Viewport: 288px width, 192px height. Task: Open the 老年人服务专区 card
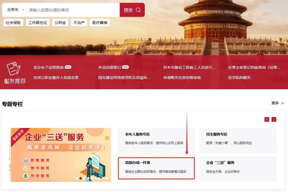(157, 140)
